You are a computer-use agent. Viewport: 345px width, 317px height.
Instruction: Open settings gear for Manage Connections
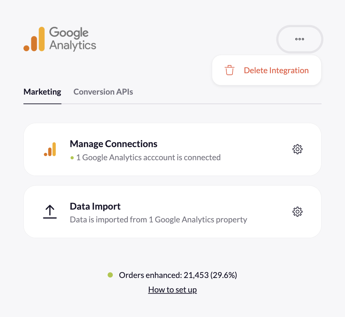pos(297,149)
